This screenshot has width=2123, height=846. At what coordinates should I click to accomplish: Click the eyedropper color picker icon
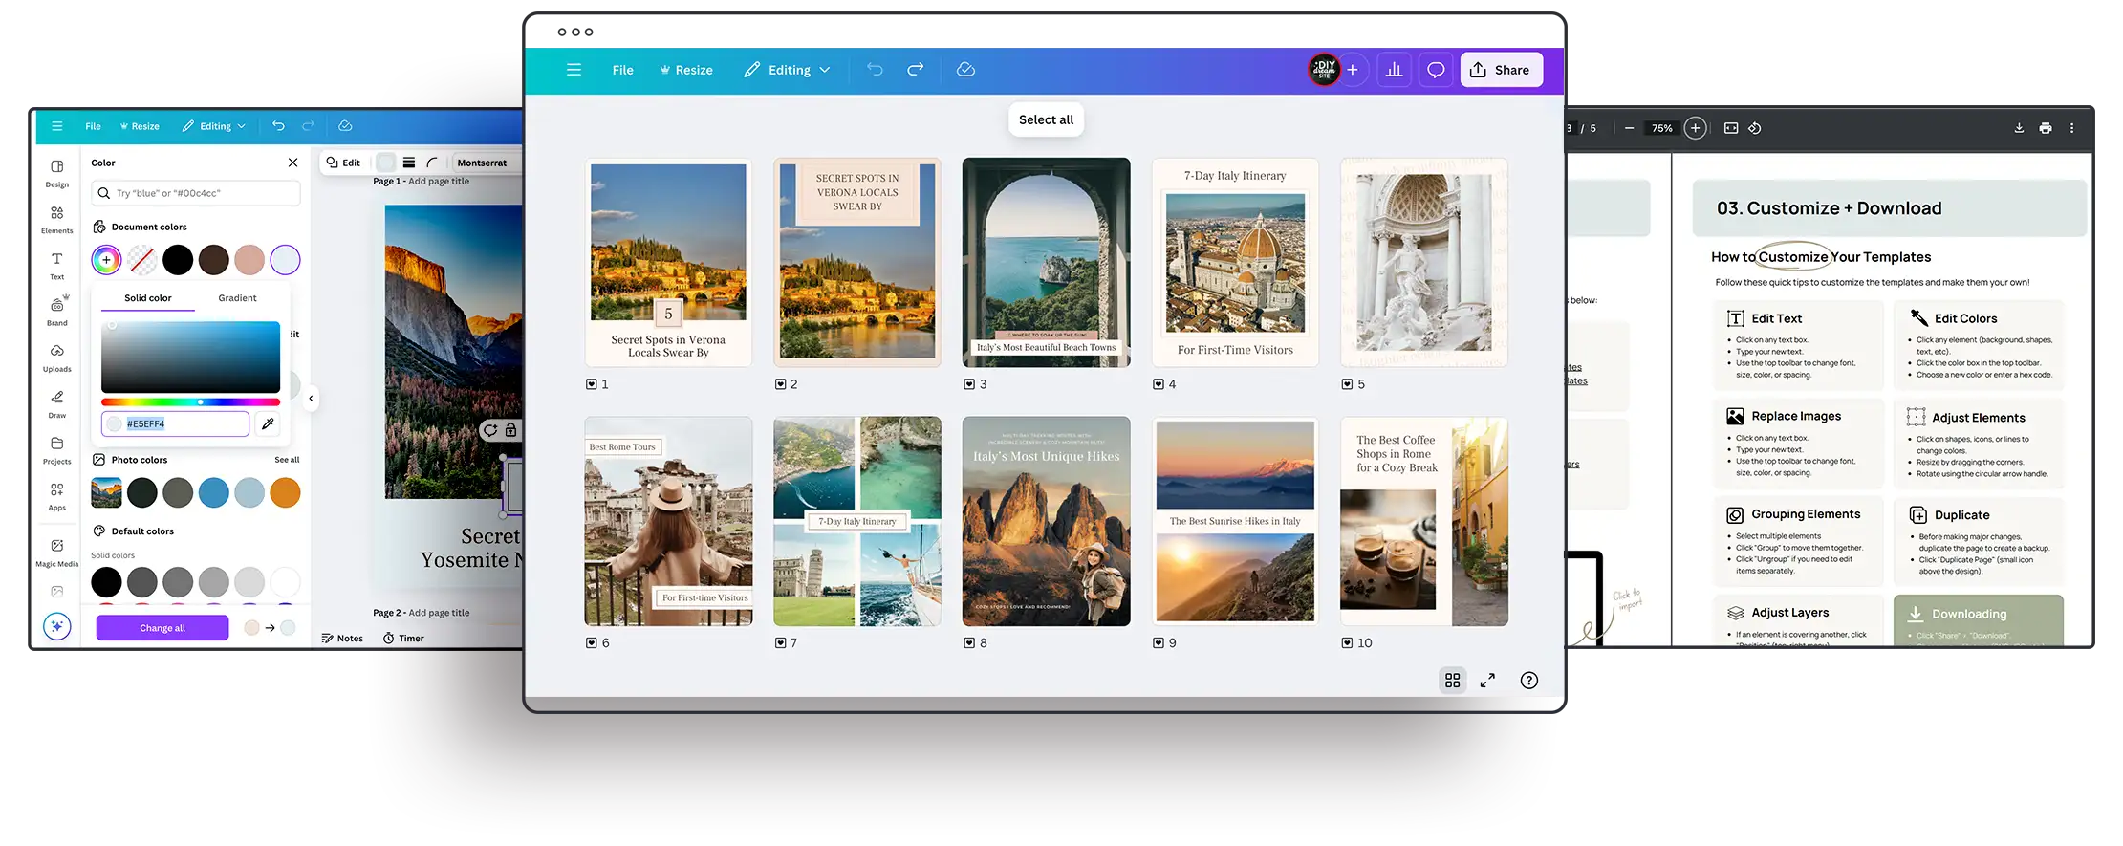point(269,423)
